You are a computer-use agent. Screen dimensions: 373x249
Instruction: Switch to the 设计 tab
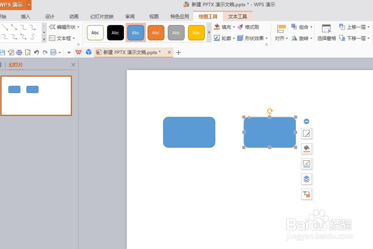50,16
